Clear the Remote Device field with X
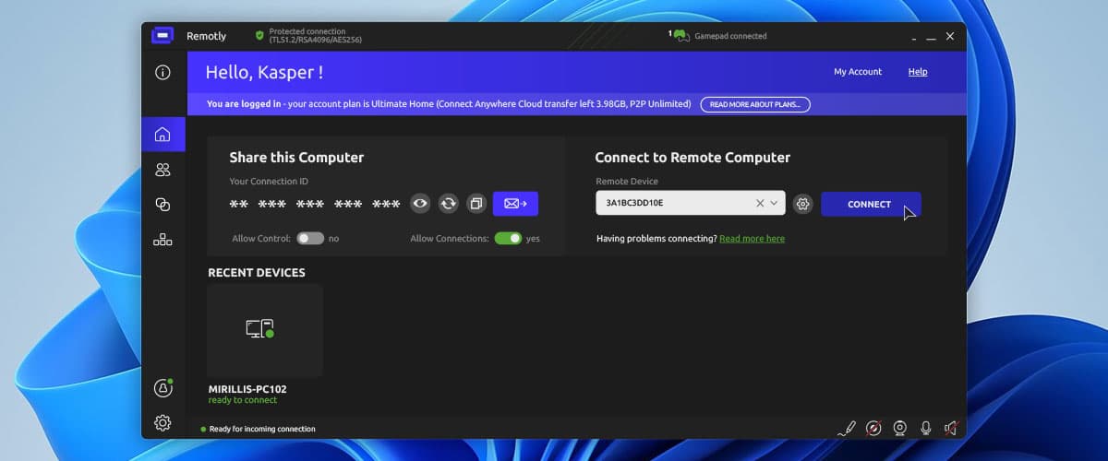 (x=760, y=203)
